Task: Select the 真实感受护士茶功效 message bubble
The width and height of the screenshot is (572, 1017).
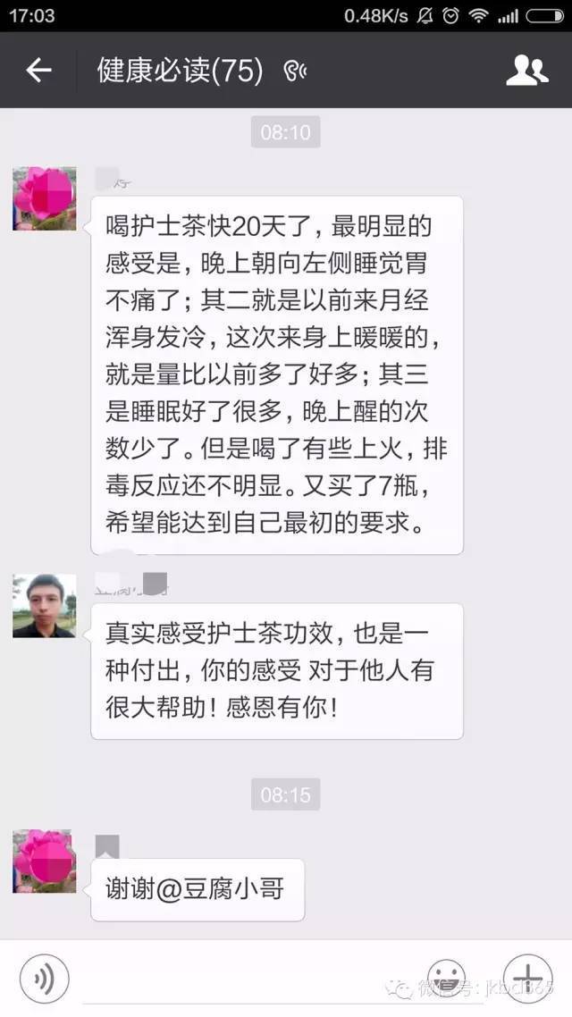Action: click(277, 671)
